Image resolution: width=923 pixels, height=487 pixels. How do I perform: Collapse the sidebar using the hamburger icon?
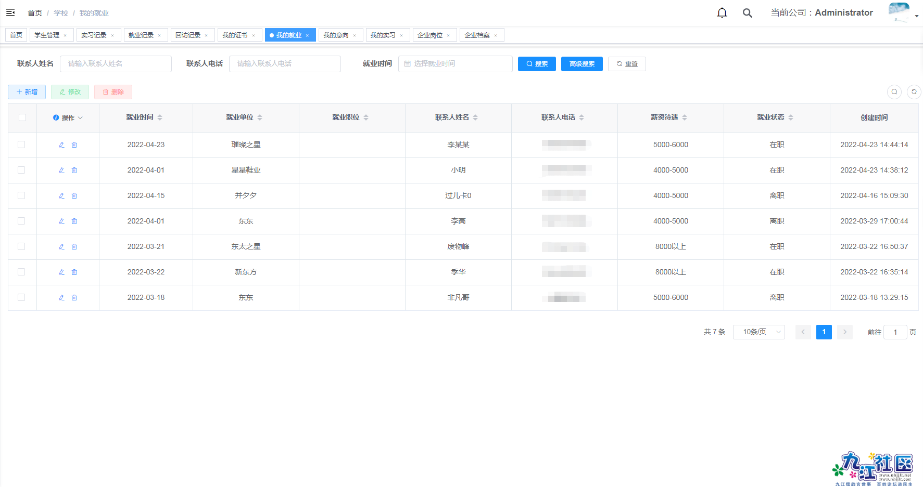pyautogui.click(x=10, y=12)
